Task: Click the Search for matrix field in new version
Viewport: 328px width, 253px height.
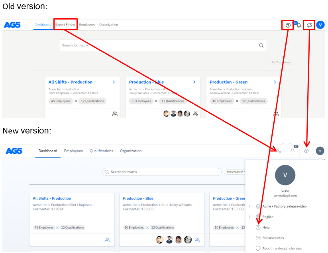Action: click(x=162, y=172)
